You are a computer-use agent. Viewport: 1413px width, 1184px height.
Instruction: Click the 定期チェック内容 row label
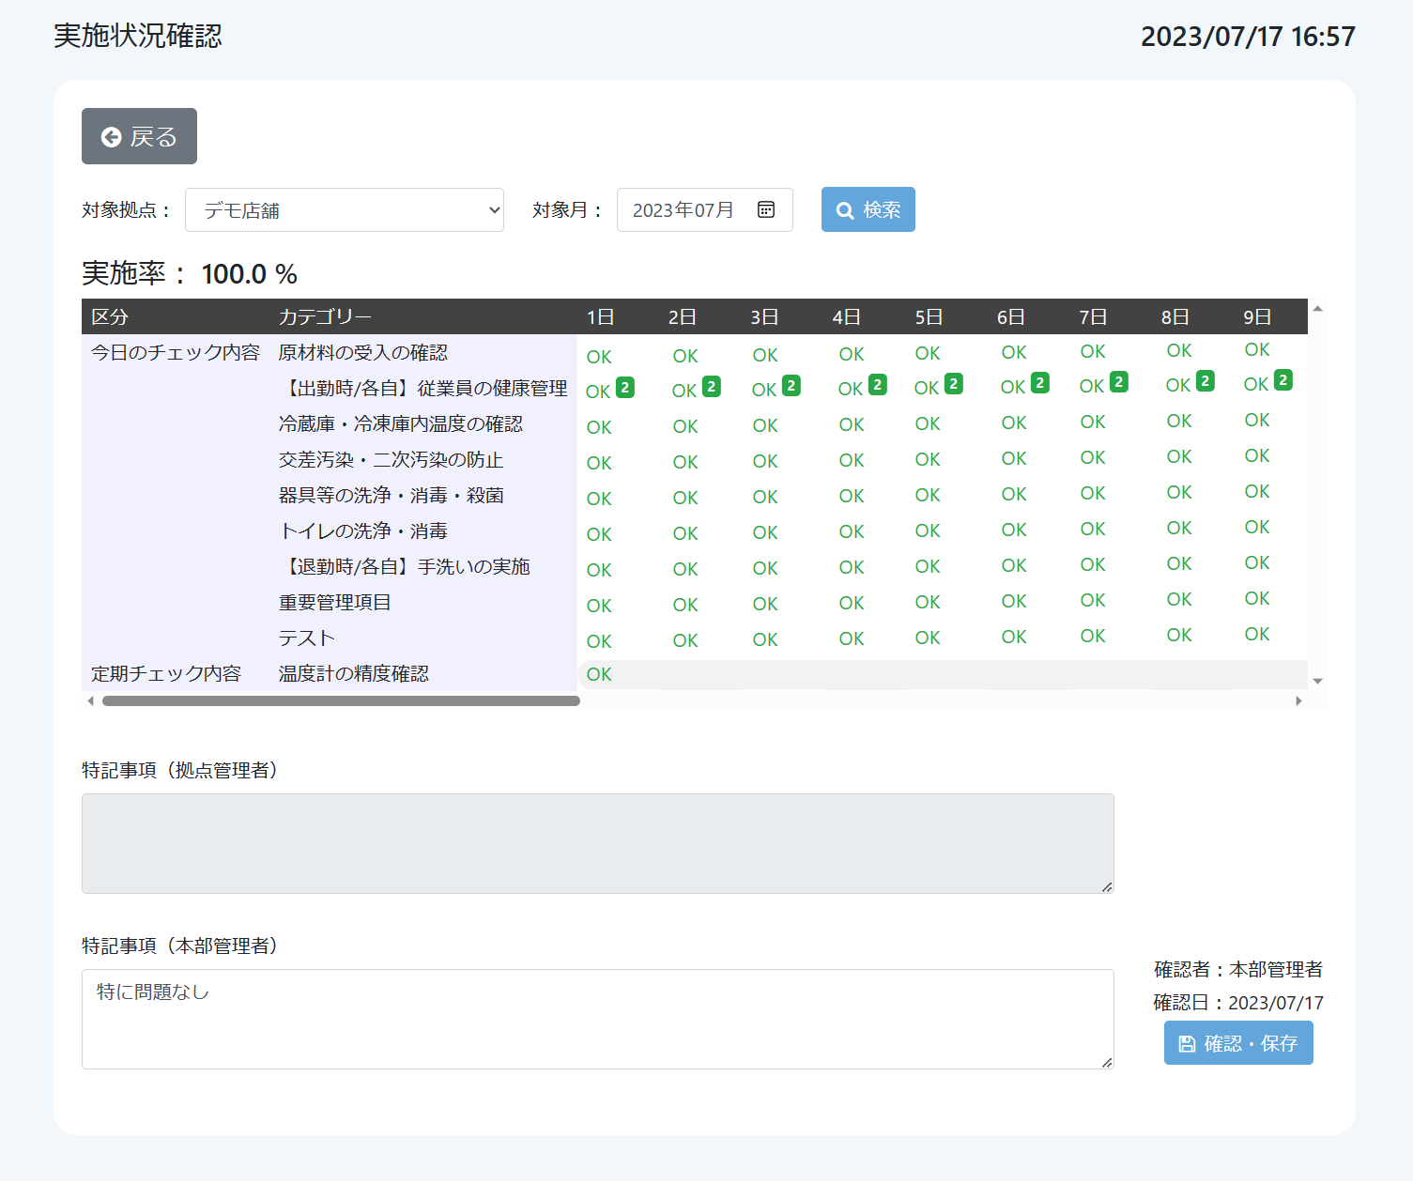[166, 673]
